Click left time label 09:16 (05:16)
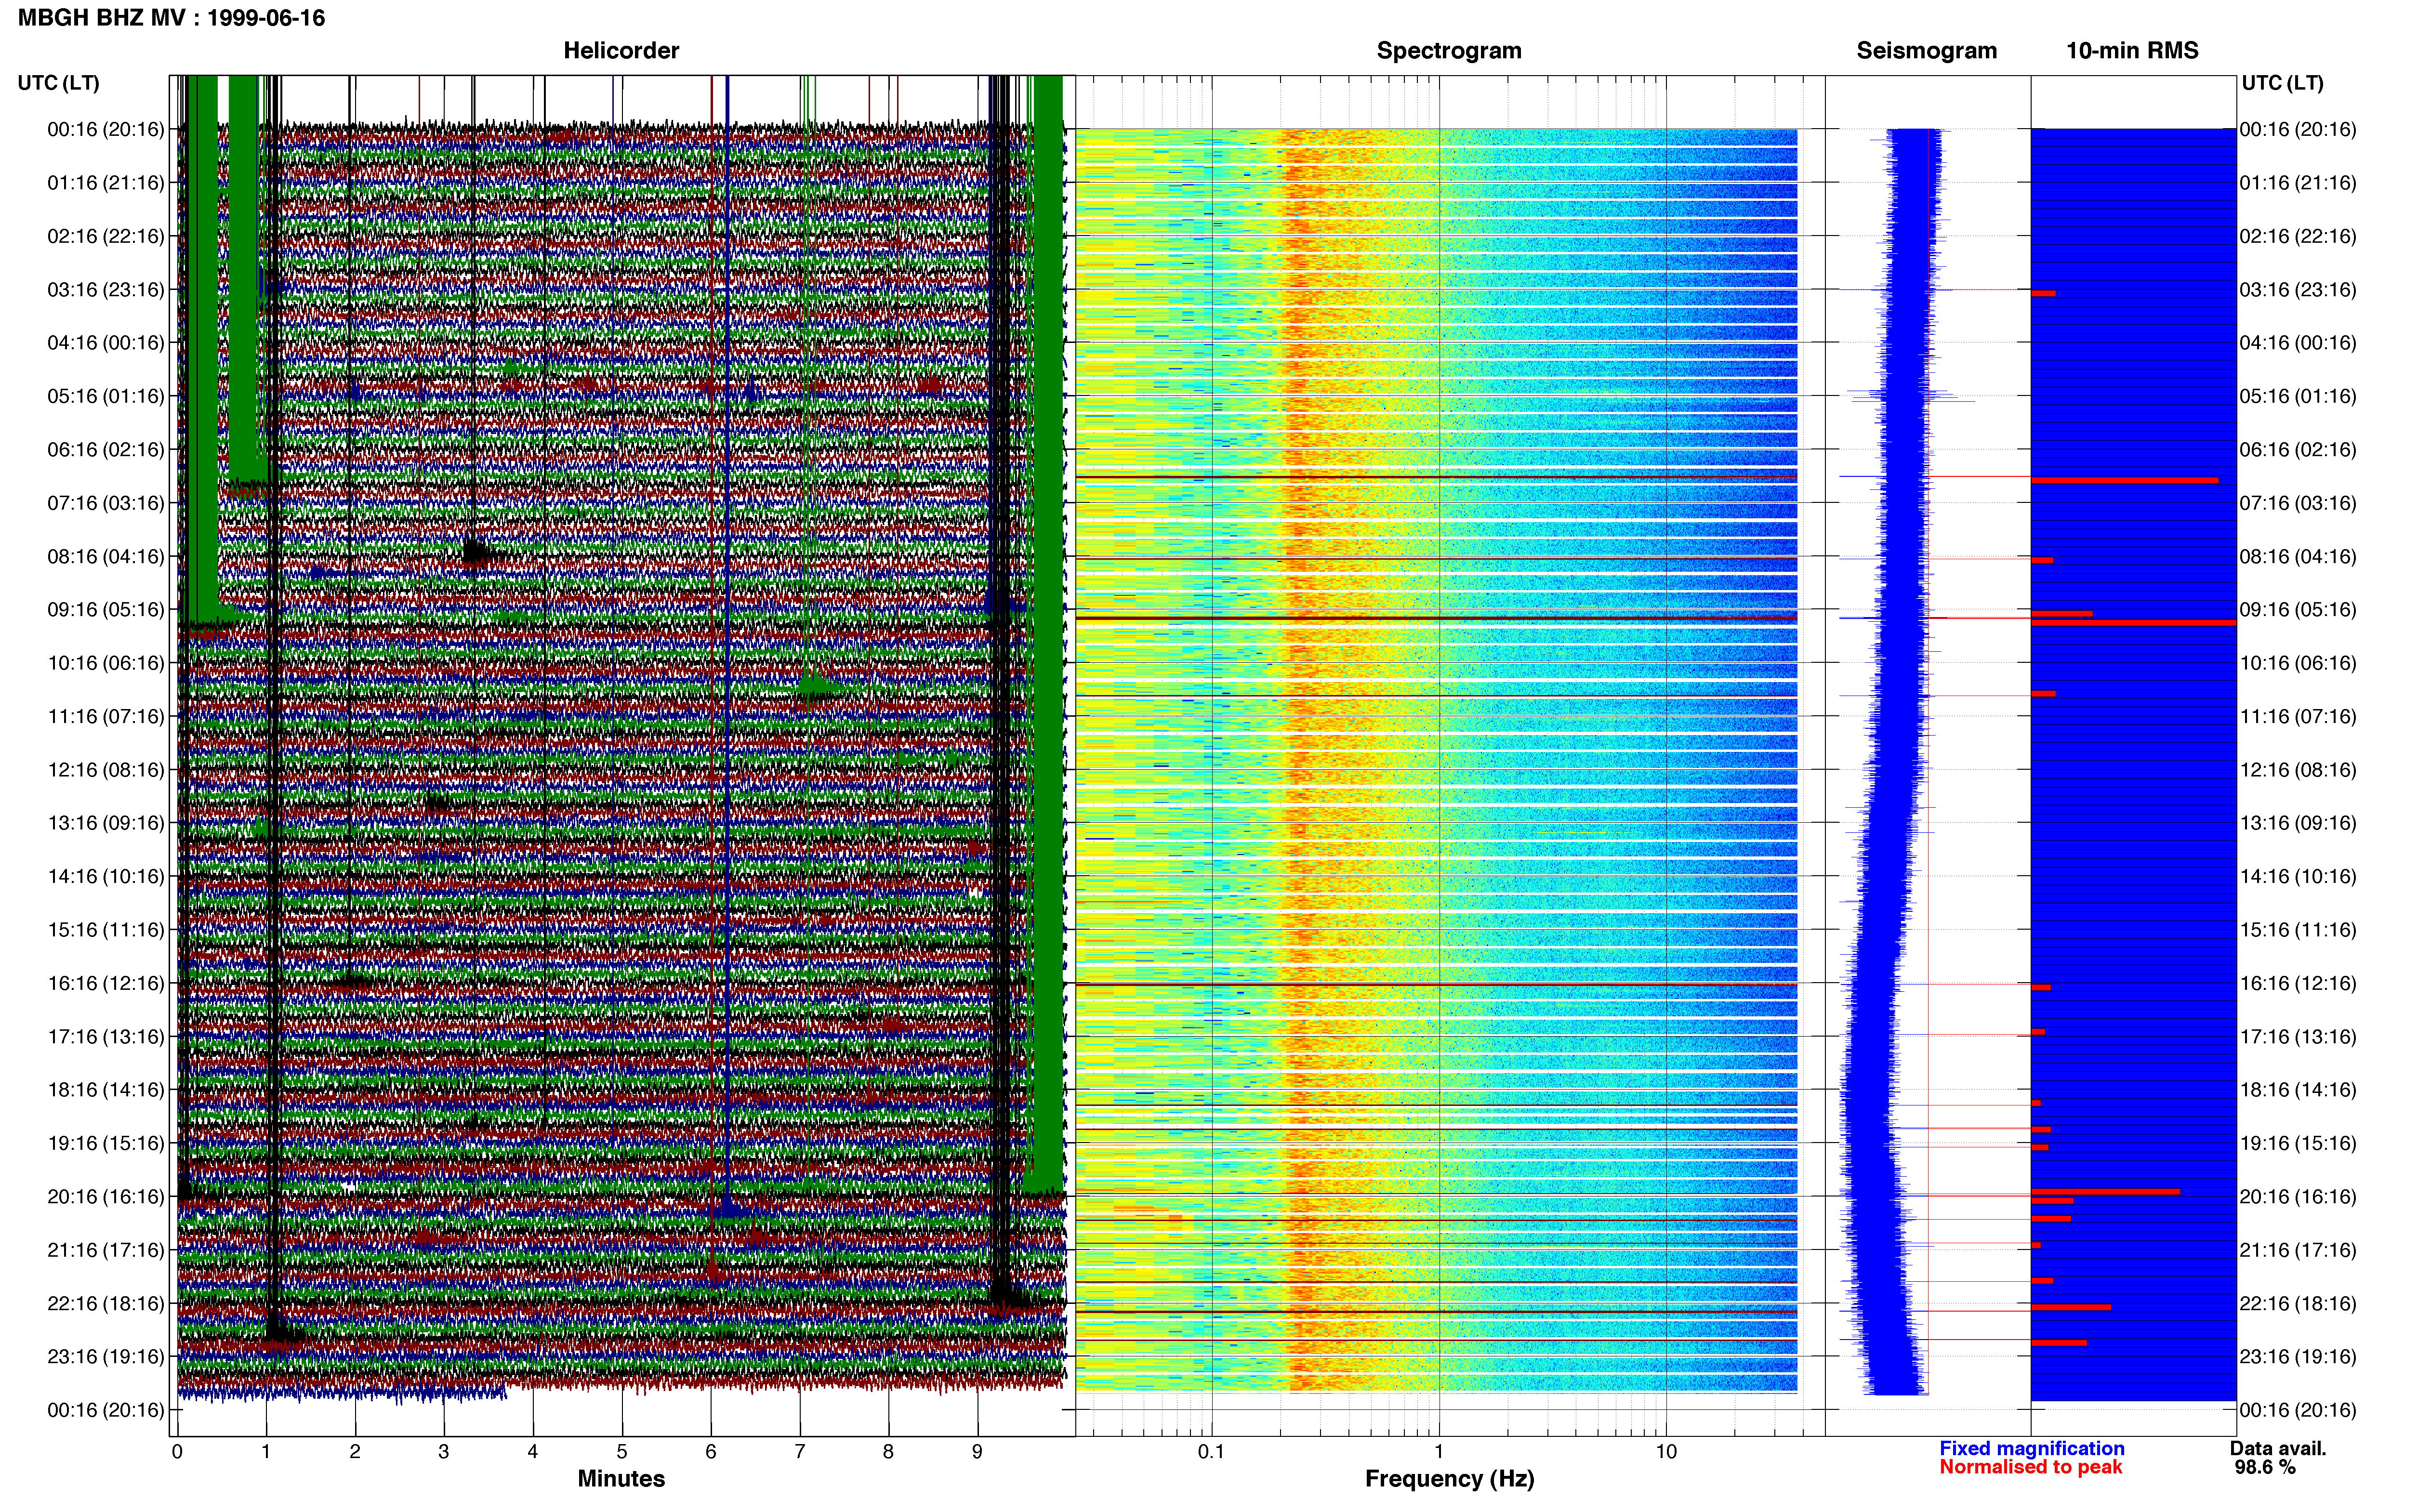The height and width of the screenshot is (1512, 2418). point(106,610)
